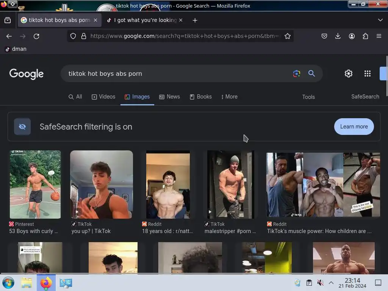Open the Google apps grid
Image resolution: width=388 pixels, height=291 pixels.
368,74
